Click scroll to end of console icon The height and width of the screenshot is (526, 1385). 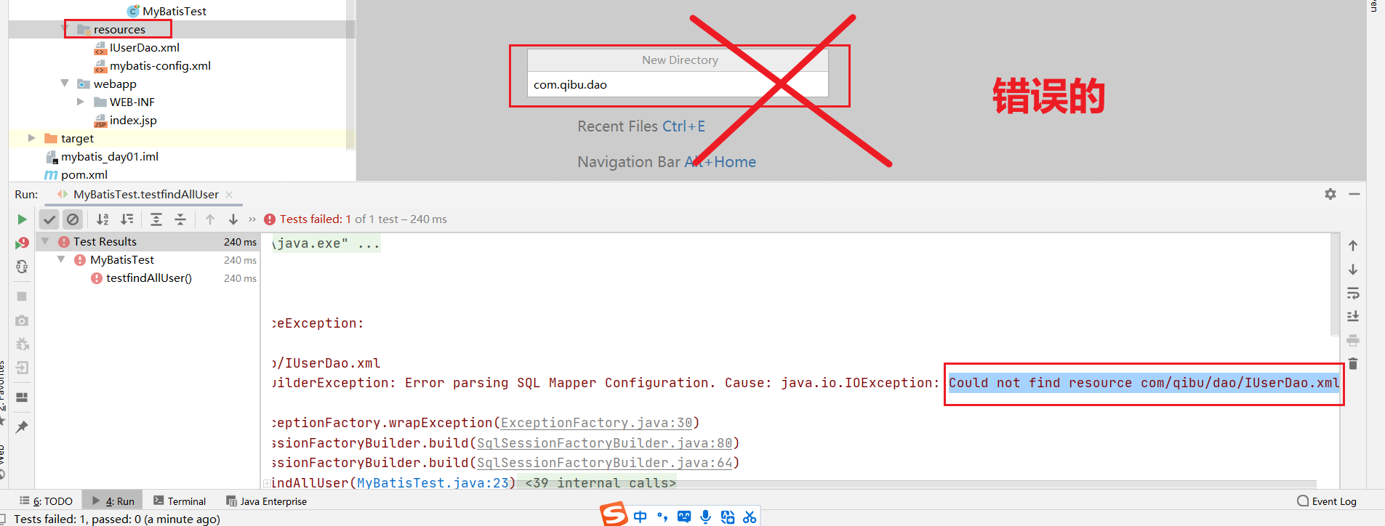point(1353,317)
